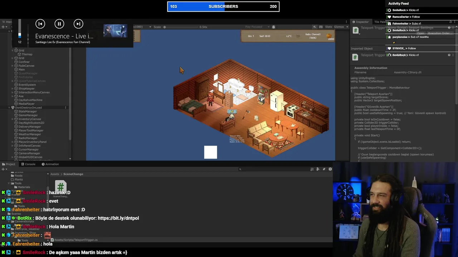The width and height of the screenshot is (458, 257).
Task: Open the Inspector panel kebab menu
Action: pos(454,22)
